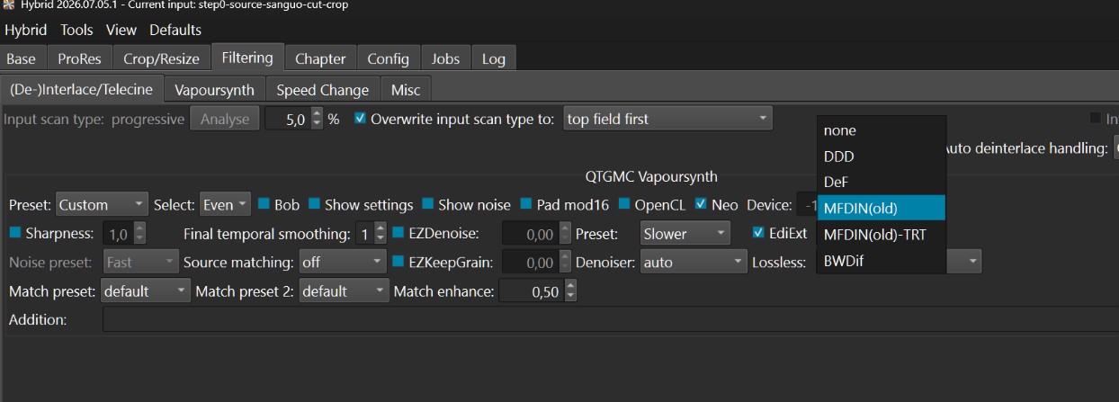Choose DeF in the dropdown list
The width and height of the screenshot is (1119, 402).
882,183
